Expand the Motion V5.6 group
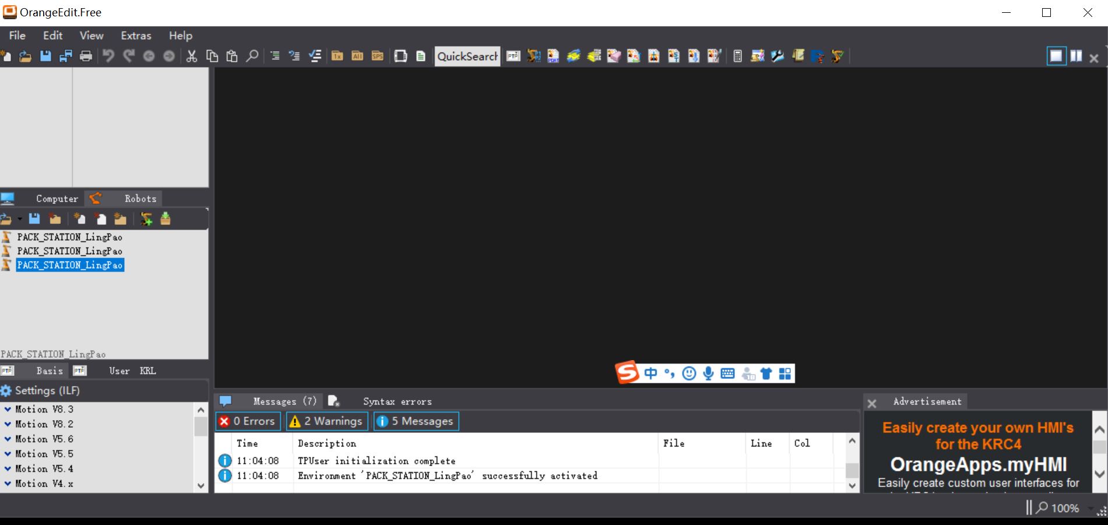 point(8,439)
